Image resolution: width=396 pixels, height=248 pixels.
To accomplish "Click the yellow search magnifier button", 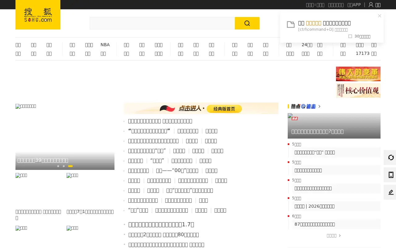I will [x=247, y=23].
